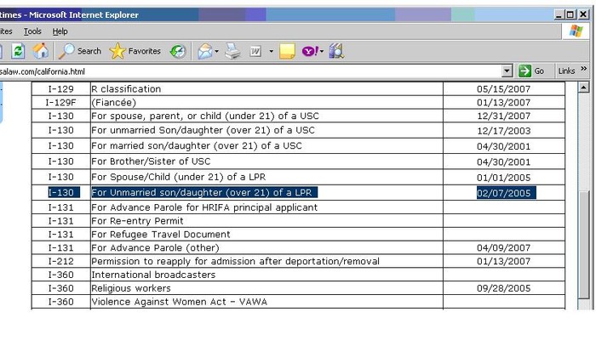596x363 pixels.
Task: Open the Favorites panel
Action: click(x=135, y=51)
